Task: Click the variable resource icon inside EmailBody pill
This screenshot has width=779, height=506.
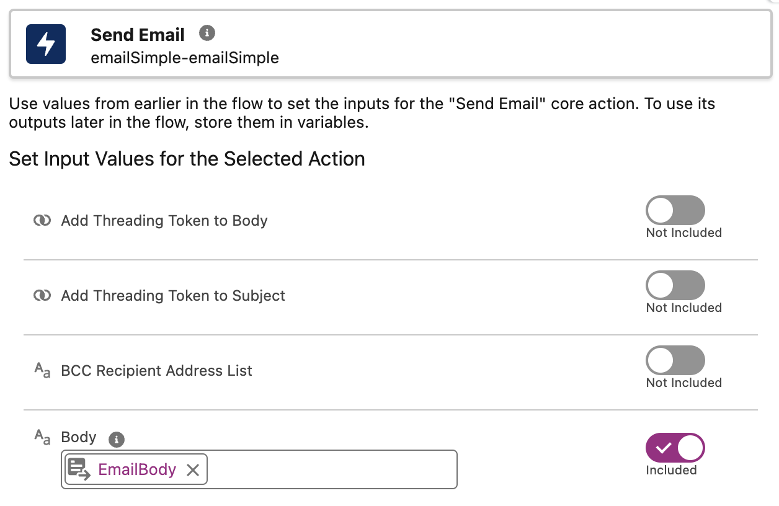Action: (79, 469)
